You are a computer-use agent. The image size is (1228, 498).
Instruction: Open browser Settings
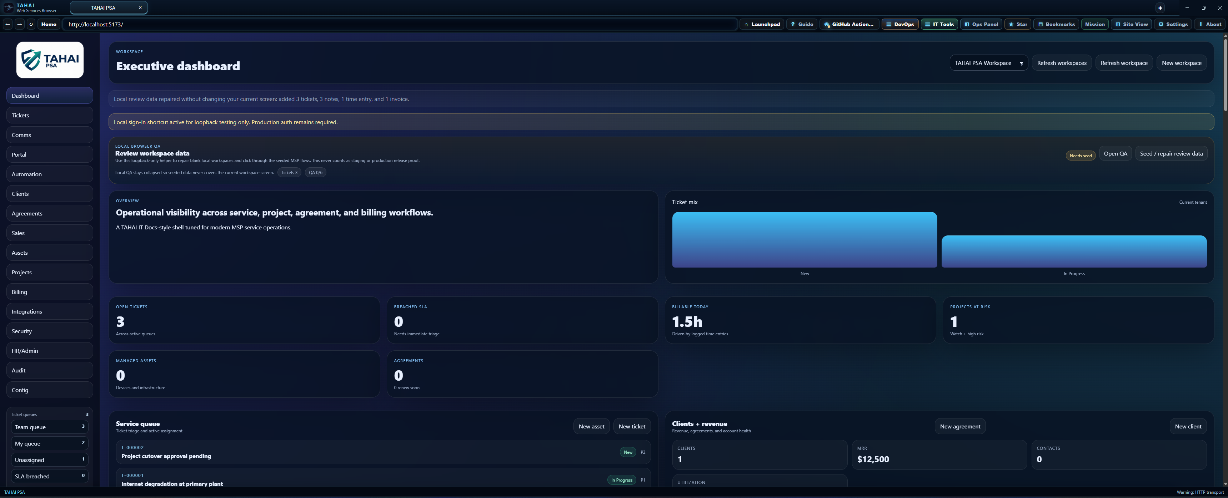tap(1173, 24)
